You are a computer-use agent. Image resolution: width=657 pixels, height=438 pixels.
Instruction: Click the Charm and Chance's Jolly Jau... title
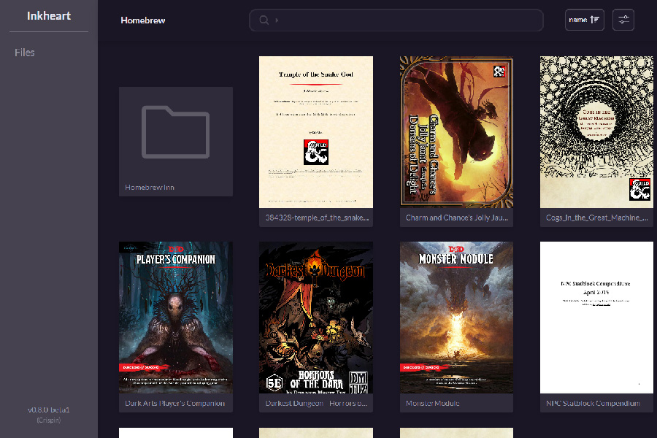tap(457, 218)
